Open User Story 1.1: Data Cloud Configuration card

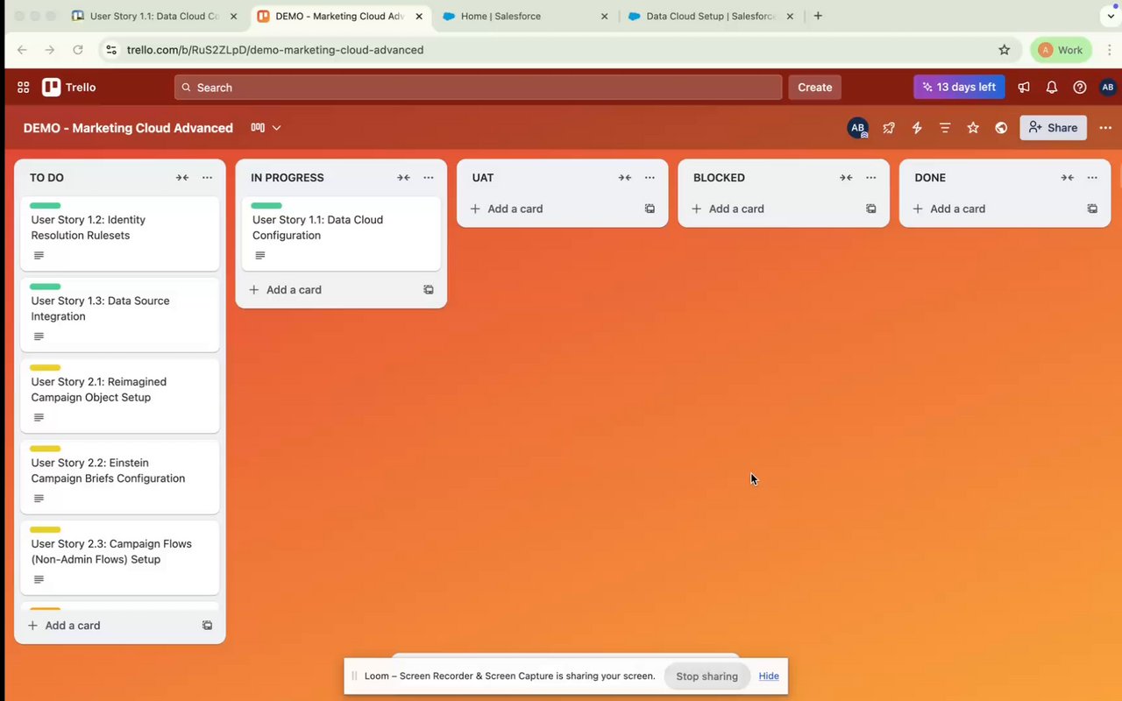[x=341, y=234]
